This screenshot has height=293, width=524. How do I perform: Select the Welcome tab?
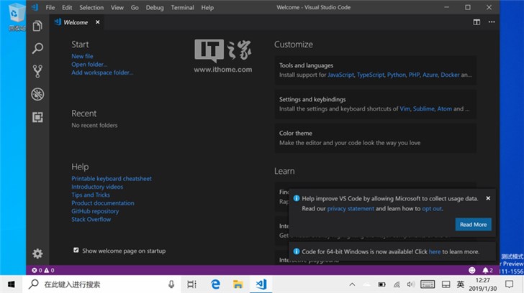coord(76,22)
